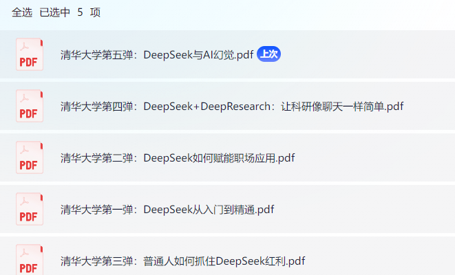Click PDF icon for 清华大学第二弹 file
The image size is (455, 275).
pos(30,157)
